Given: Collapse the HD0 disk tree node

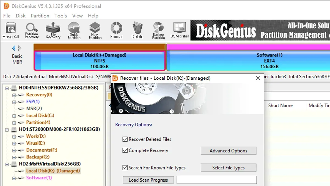Looking at the screenshot, I should (x=7, y=88).
